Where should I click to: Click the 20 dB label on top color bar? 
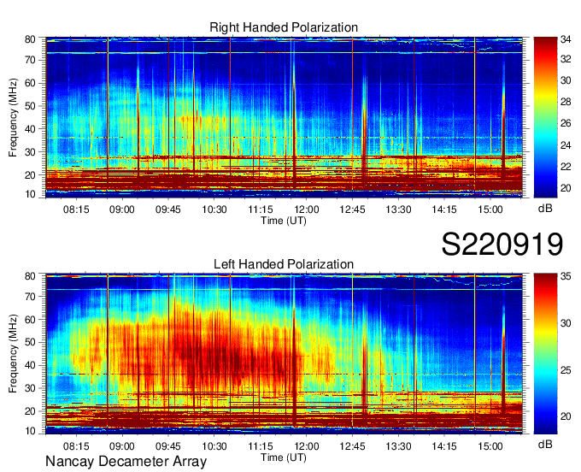pos(566,188)
